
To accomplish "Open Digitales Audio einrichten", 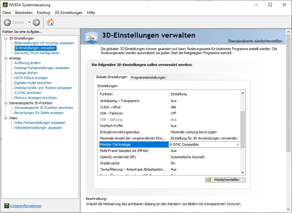I will coord(33,83).
